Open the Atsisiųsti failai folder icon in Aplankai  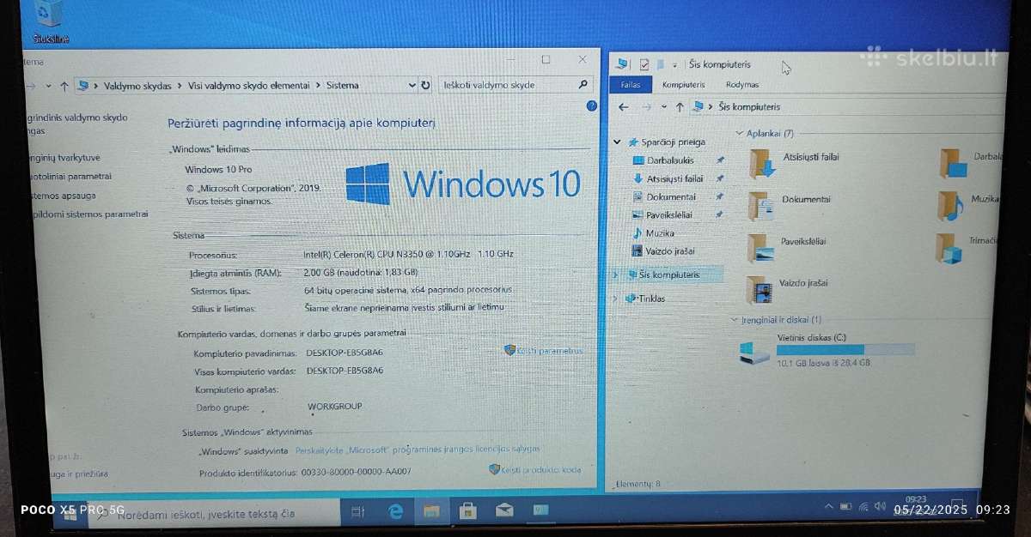[761, 162]
